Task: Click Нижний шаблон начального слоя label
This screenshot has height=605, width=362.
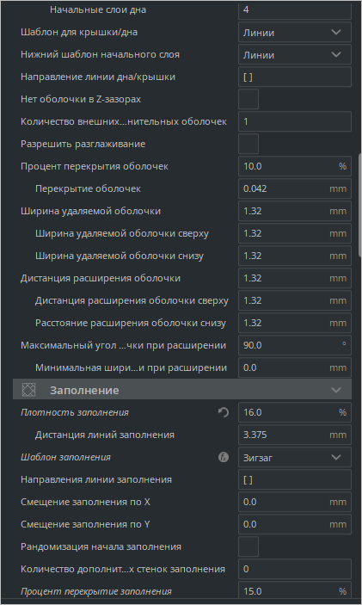Action: coord(101,54)
